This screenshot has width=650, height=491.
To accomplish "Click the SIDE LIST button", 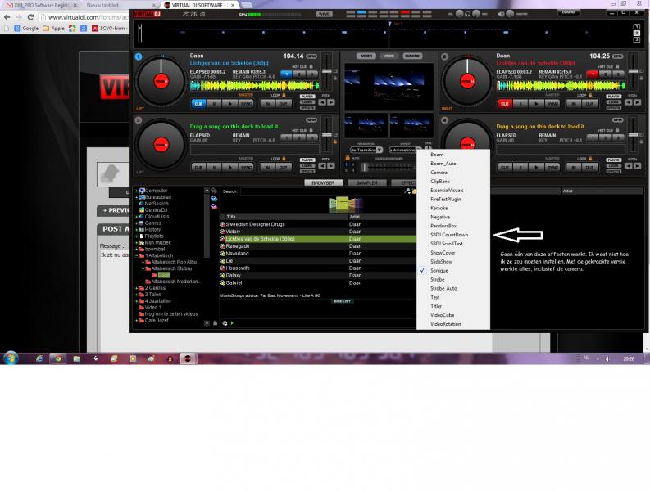I will 342,301.
